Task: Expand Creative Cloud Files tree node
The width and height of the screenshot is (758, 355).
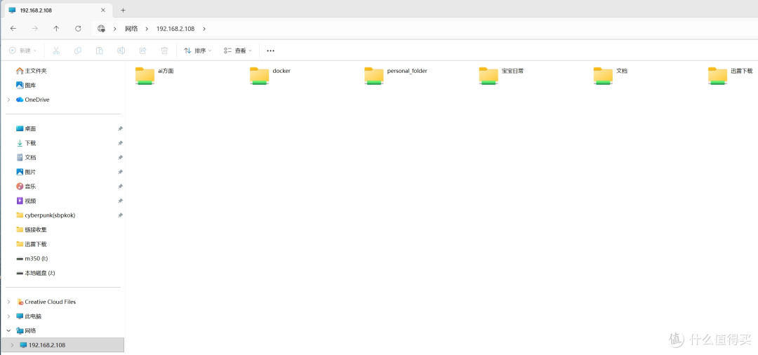Action: tap(8, 302)
